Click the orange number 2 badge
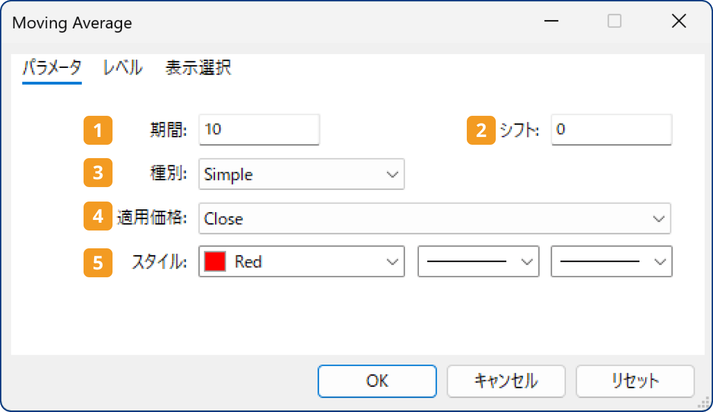This screenshot has width=713, height=412. (480, 130)
